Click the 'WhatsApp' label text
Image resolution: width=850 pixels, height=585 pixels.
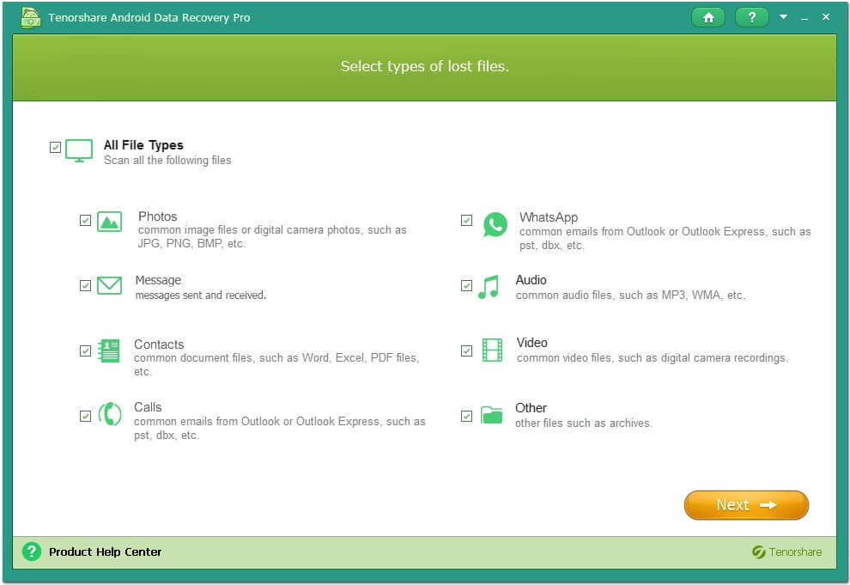pyautogui.click(x=549, y=217)
